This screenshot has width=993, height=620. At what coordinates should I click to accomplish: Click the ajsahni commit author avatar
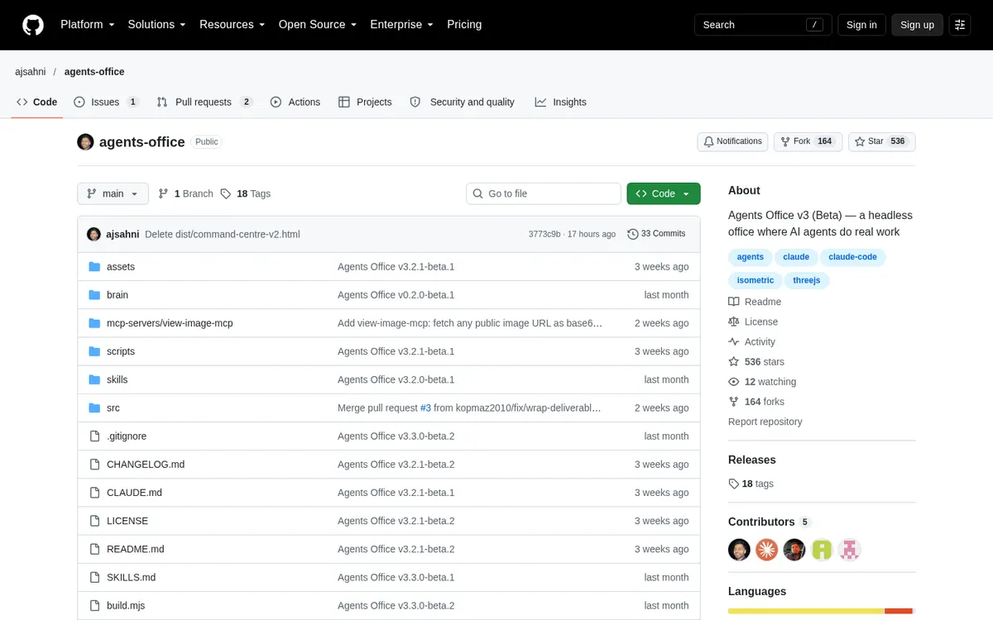[94, 234]
